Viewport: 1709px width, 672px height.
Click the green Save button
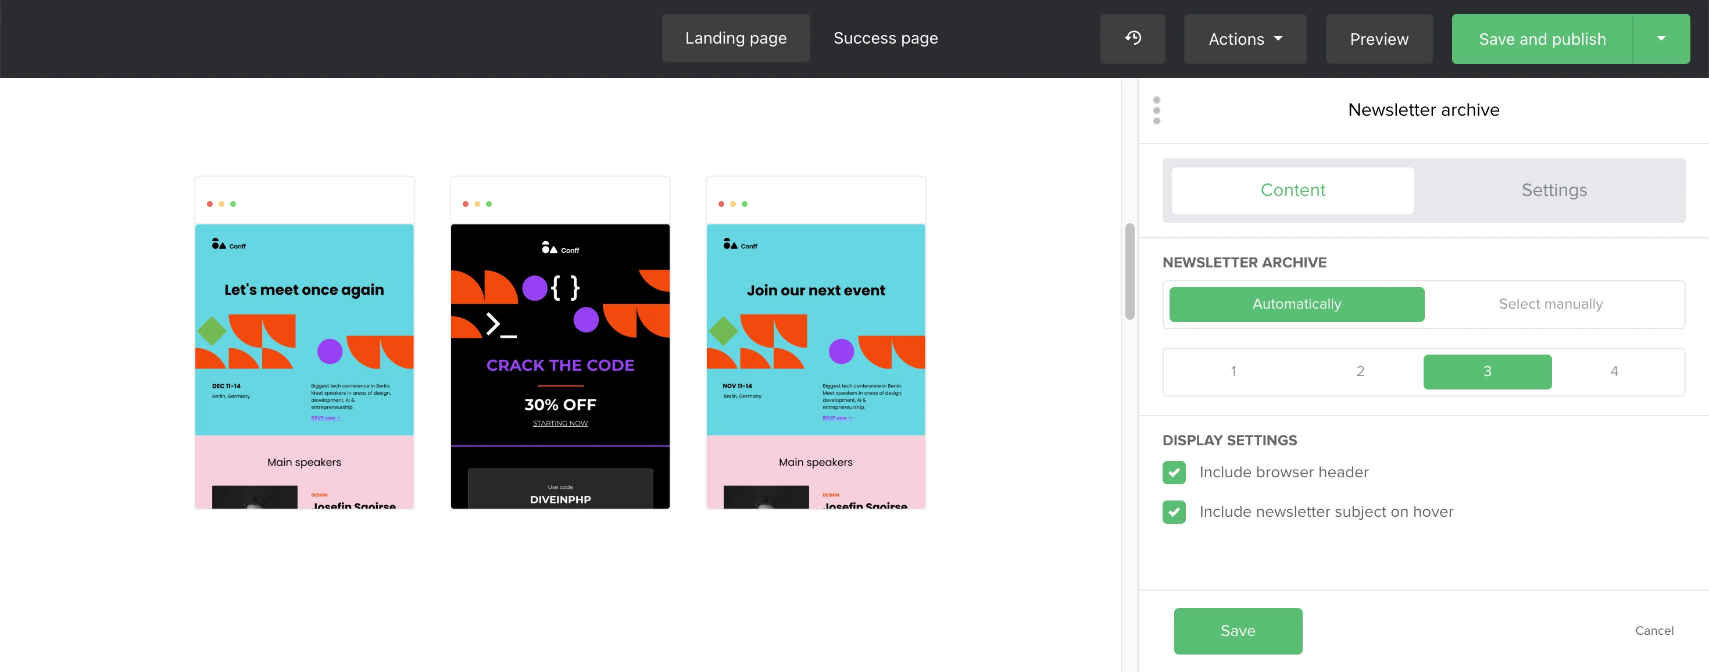click(x=1238, y=630)
